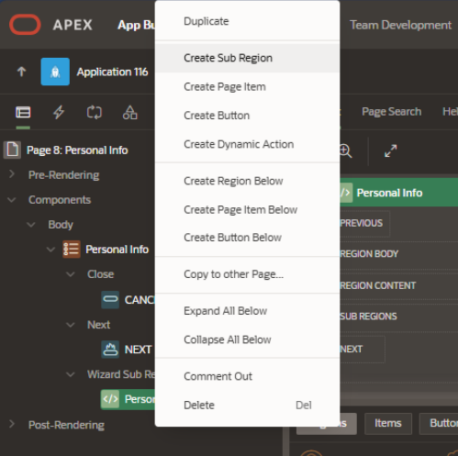Image resolution: width=458 pixels, height=456 pixels.
Task: Select the Rendering tree tab icon
Action: pos(23,112)
